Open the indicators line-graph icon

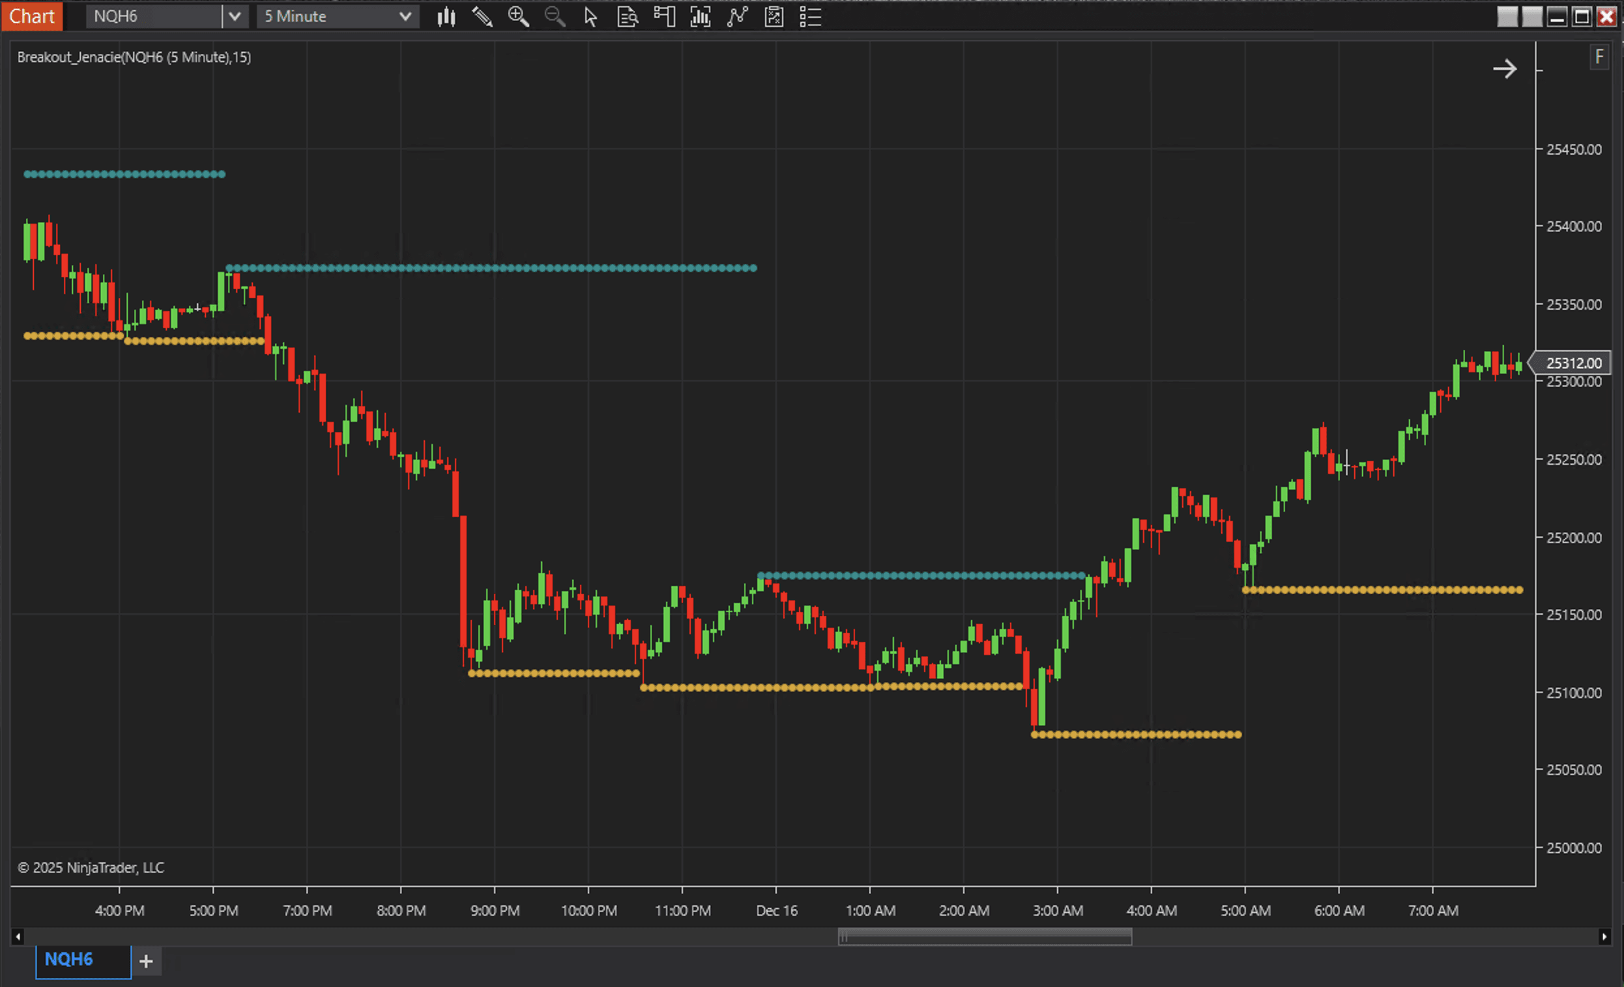pyautogui.click(x=737, y=17)
